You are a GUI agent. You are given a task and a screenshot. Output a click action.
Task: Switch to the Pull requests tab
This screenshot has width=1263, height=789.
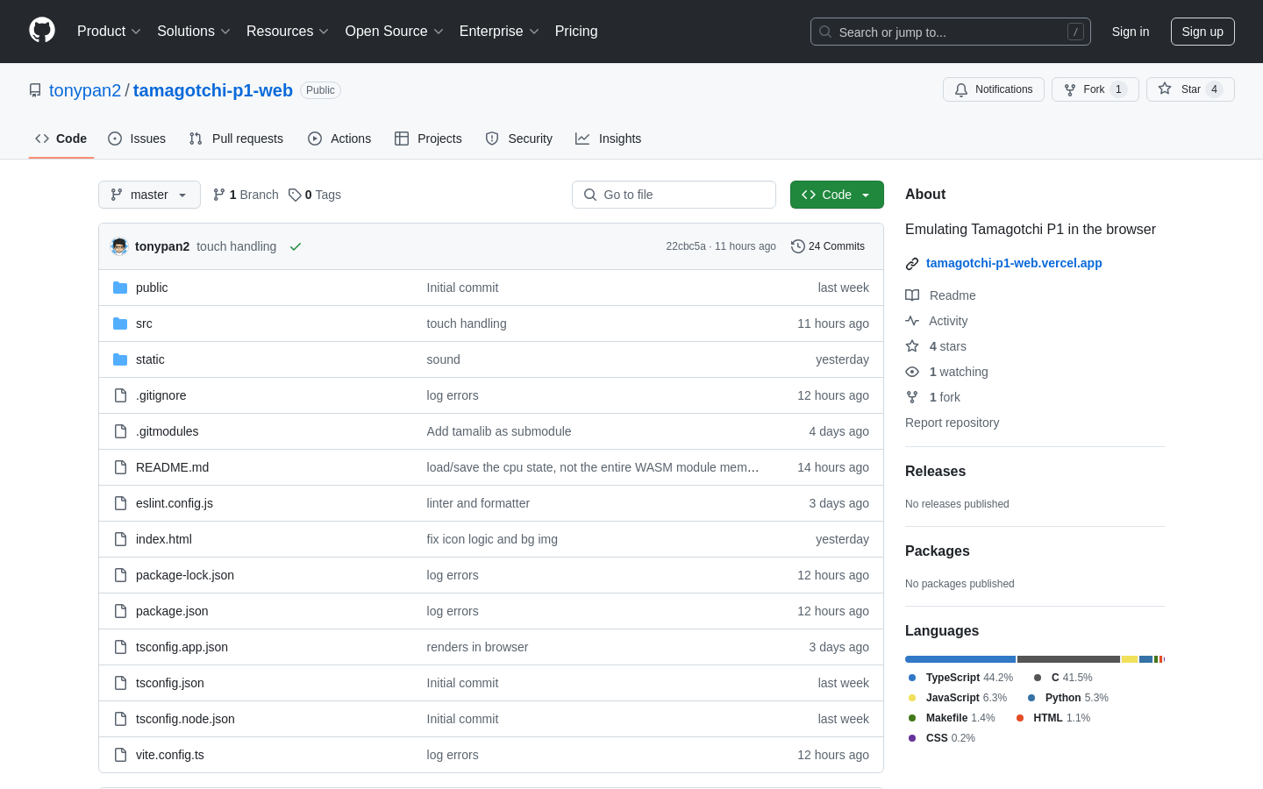pyautogui.click(x=236, y=139)
